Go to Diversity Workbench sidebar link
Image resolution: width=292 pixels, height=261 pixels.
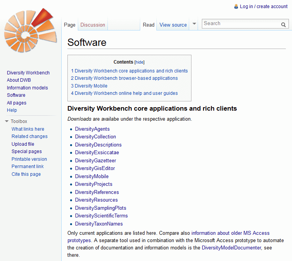coord(28,73)
